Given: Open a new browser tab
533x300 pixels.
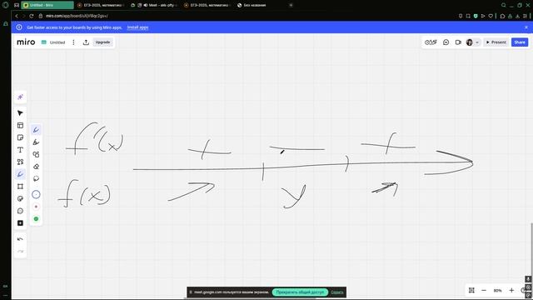Looking at the screenshot, I should click(x=291, y=5).
